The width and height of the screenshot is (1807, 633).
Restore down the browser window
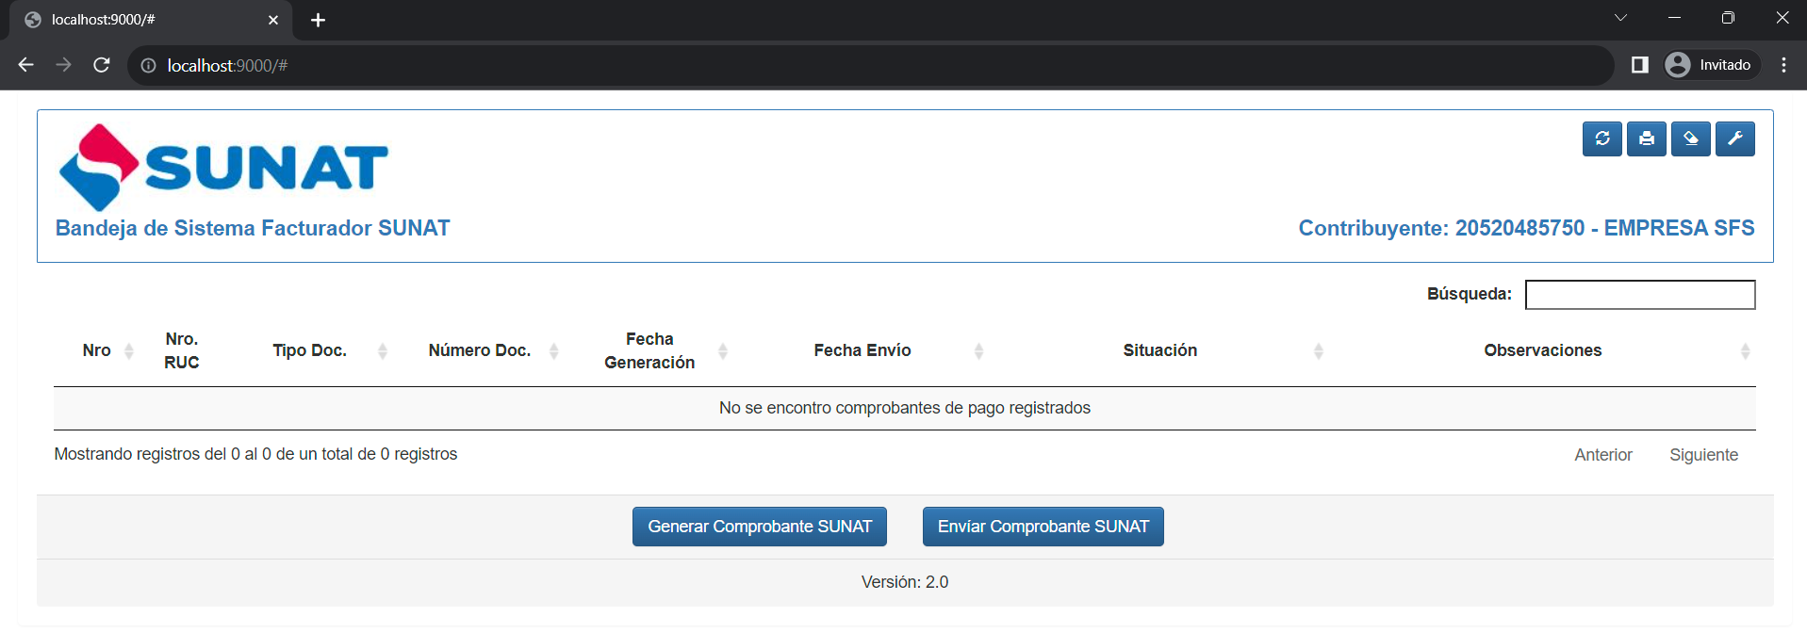[1728, 18]
